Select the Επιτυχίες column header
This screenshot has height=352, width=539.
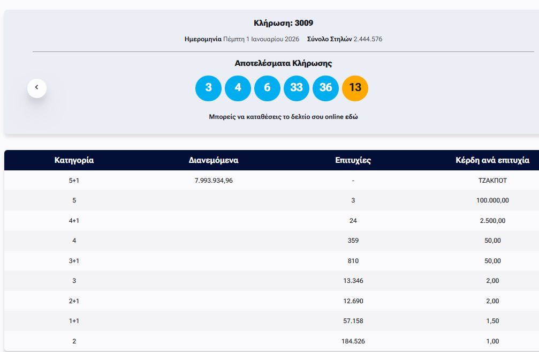353,160
